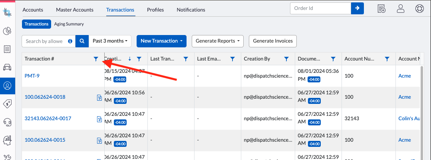Open the receipt orders sidebar icon

pyautogui.click(x=7, y=49)
